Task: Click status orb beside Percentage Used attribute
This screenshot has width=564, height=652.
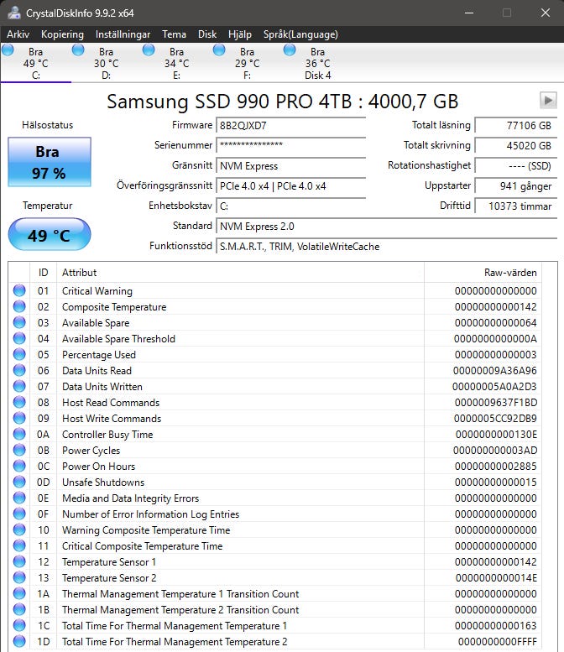Action: point(19,354)
